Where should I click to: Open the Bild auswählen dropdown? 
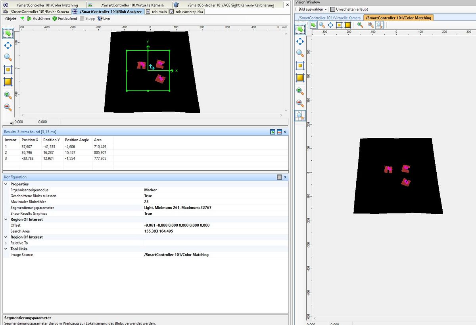313,9
